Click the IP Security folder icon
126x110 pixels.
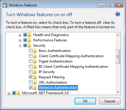(x=35, y=72)
